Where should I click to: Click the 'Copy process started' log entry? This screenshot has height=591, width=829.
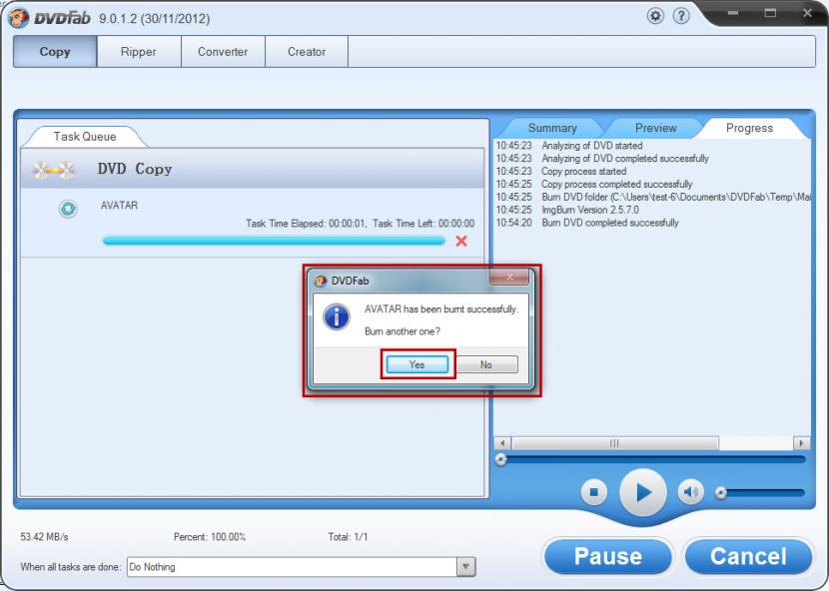pyautogui.click(x=583, y=172)
